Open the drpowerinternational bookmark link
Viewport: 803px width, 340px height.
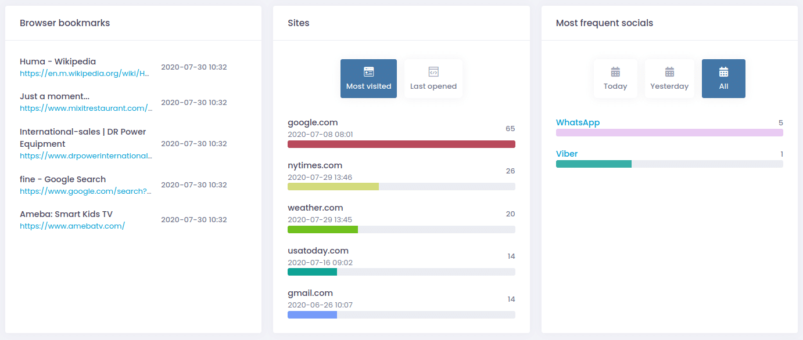click(86, 156)
